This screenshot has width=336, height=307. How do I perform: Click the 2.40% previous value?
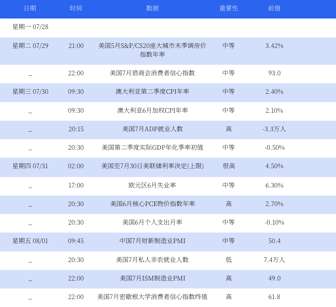[274, 92]
